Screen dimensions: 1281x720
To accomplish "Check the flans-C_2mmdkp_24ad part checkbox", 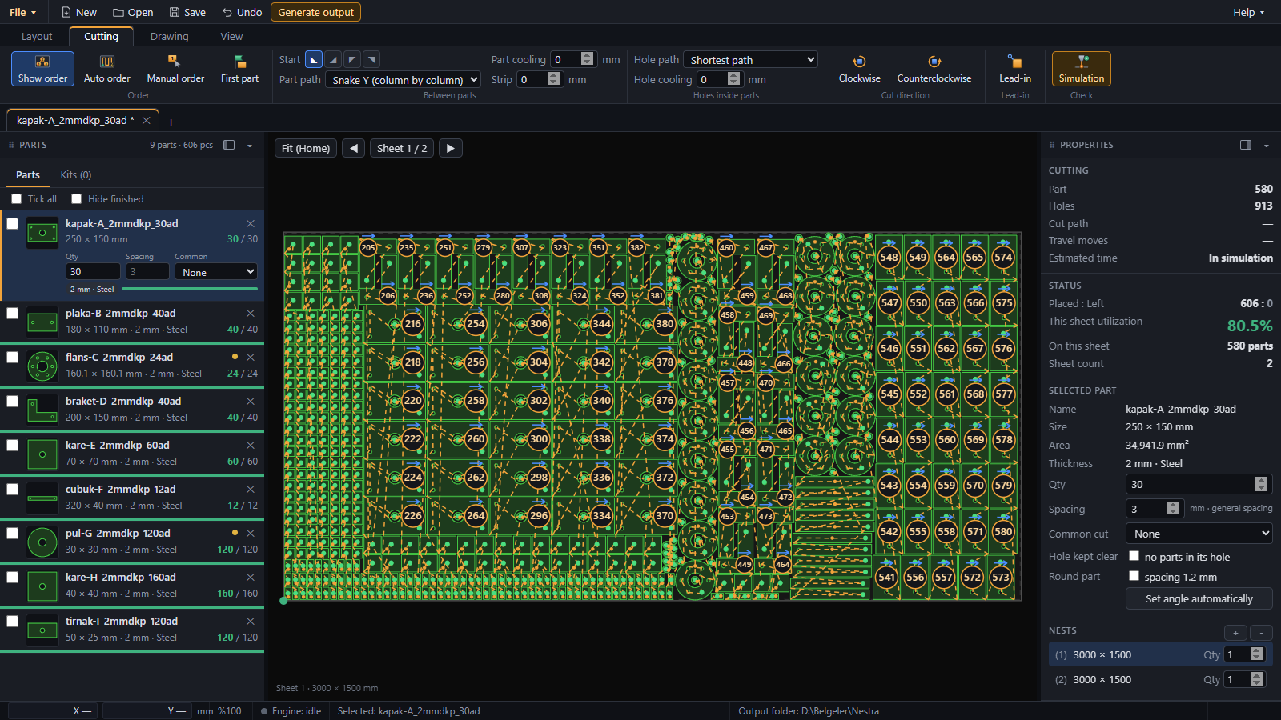I will coord(13,358).
